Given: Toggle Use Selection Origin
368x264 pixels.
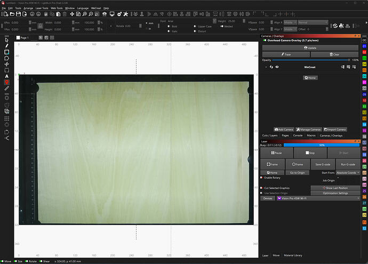Looking at the screenshot, I should 262,193.
